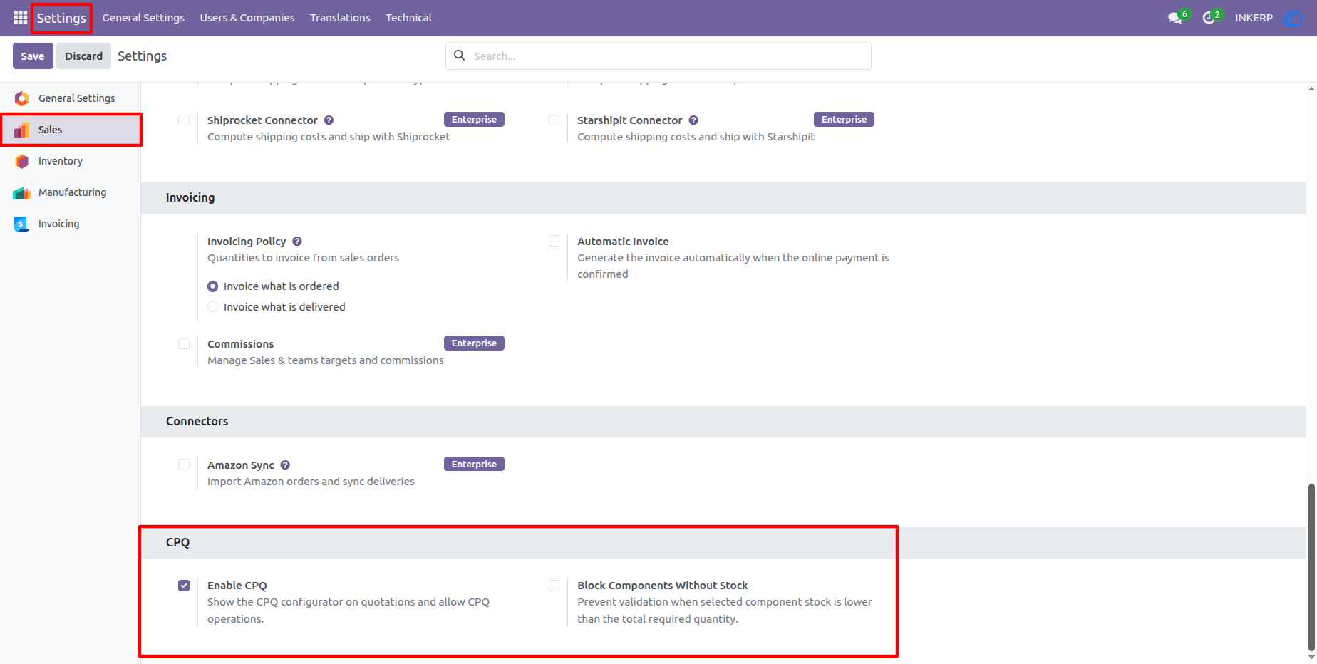Click the INKERP company name
The image size is (1317, 664).
1254,18
